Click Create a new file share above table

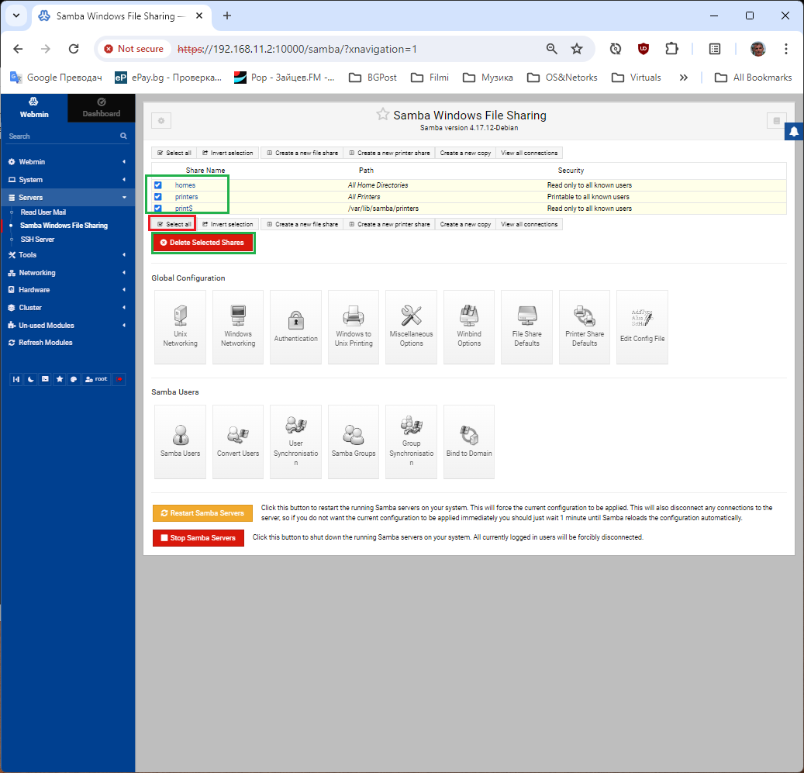pyautogui.click(x=302, y=153)
